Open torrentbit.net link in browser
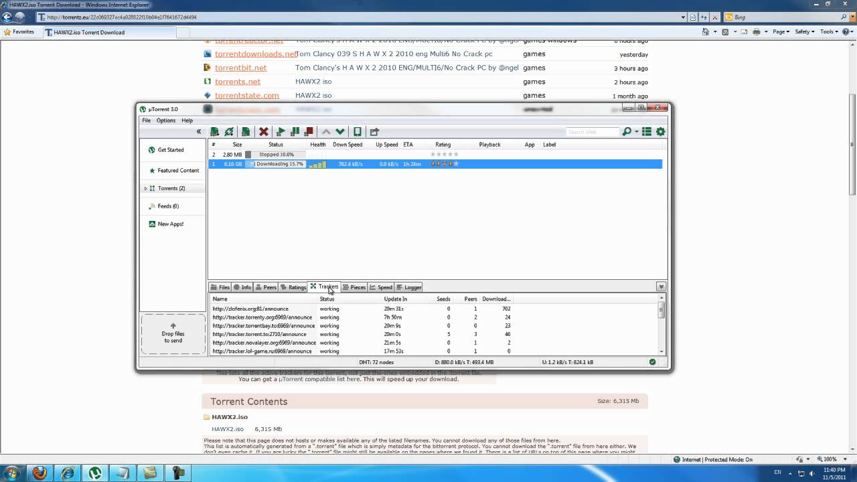This screenshot has width=857, height=482. [x=240, y=68]
